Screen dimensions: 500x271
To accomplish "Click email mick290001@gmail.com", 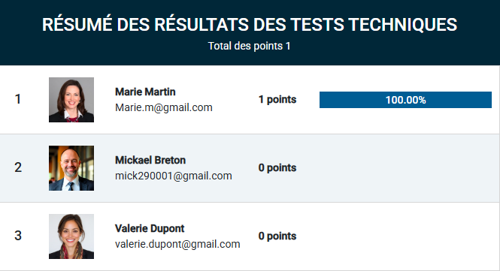I will (x=174, y=176).
